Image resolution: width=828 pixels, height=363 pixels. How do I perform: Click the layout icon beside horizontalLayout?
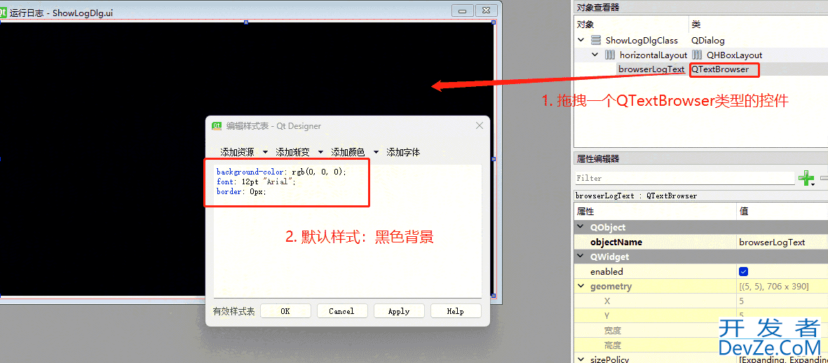(x=610, y=55)
